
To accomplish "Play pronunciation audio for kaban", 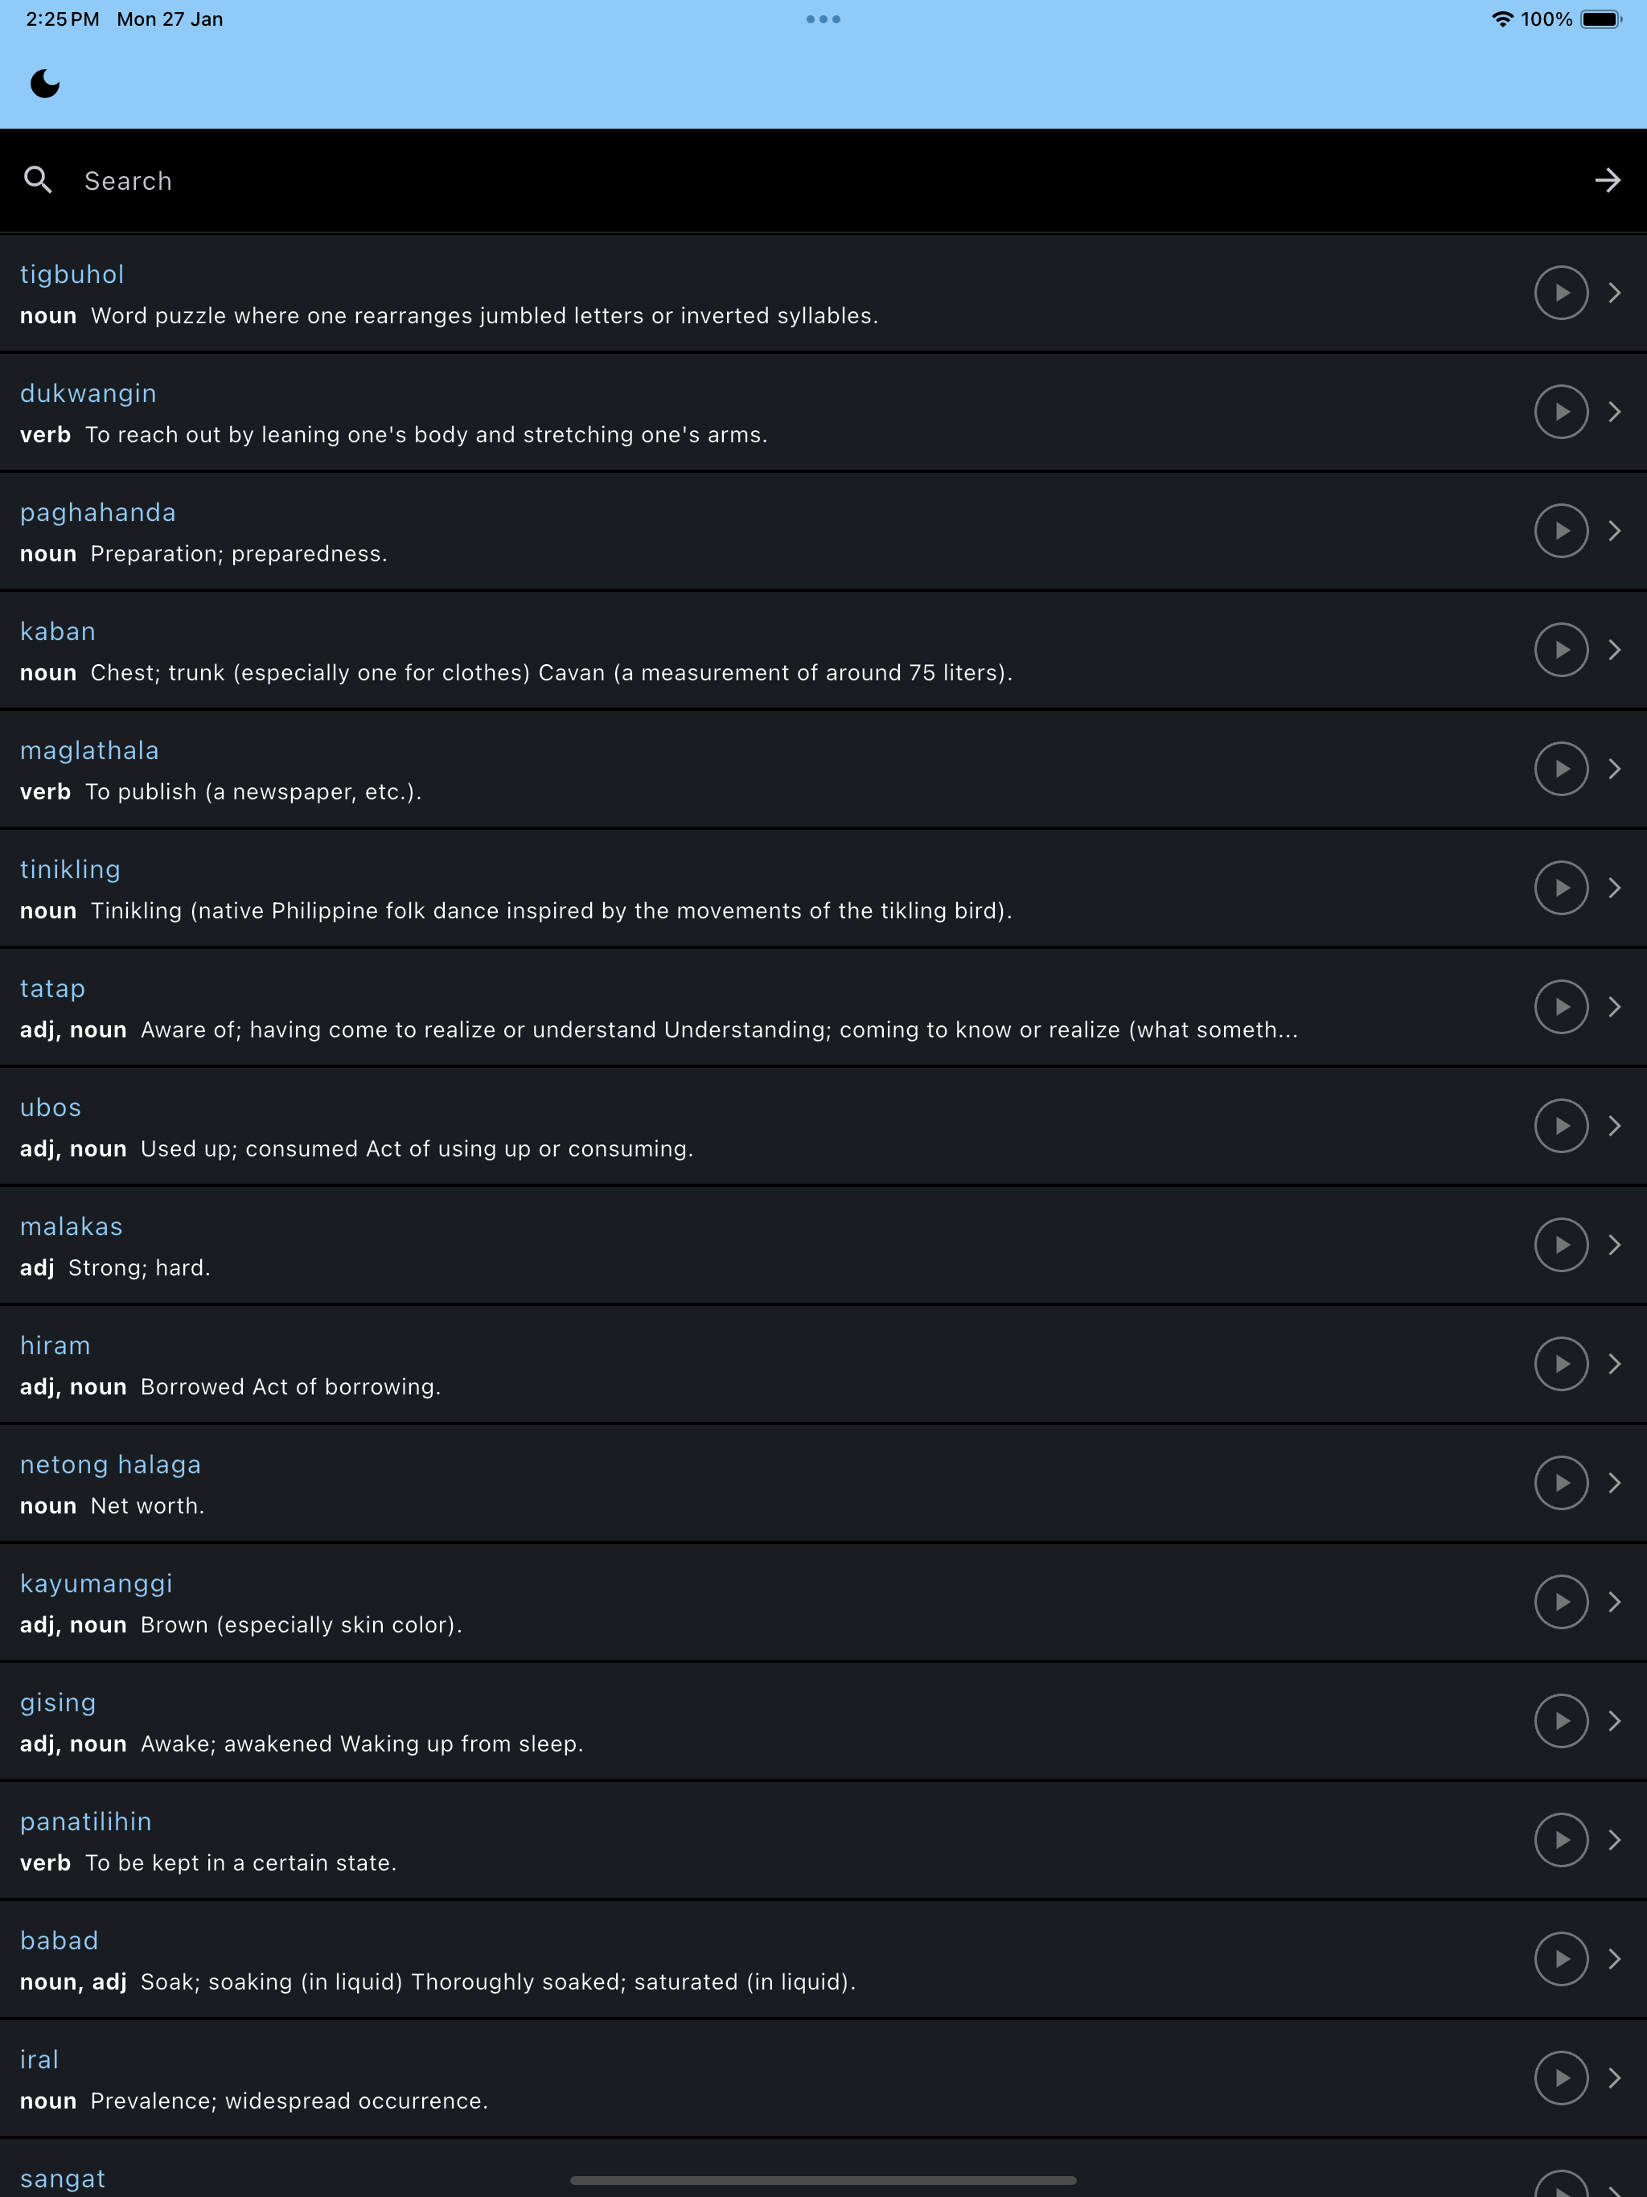I will (1561, 650).
